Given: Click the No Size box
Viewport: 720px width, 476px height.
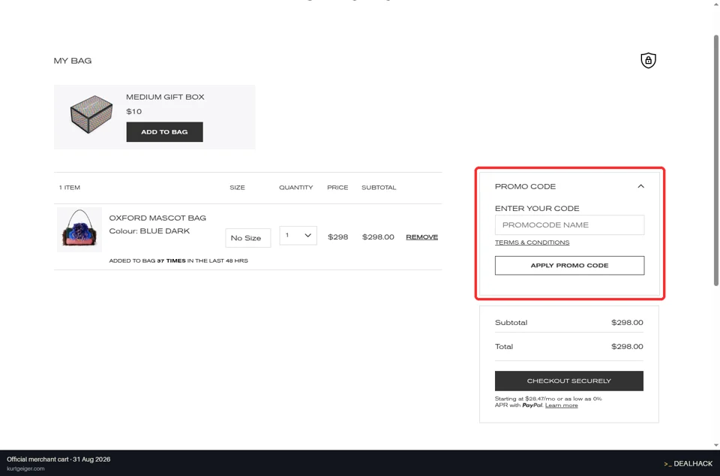Looking at the screenshot, I should tap(248, 238).
